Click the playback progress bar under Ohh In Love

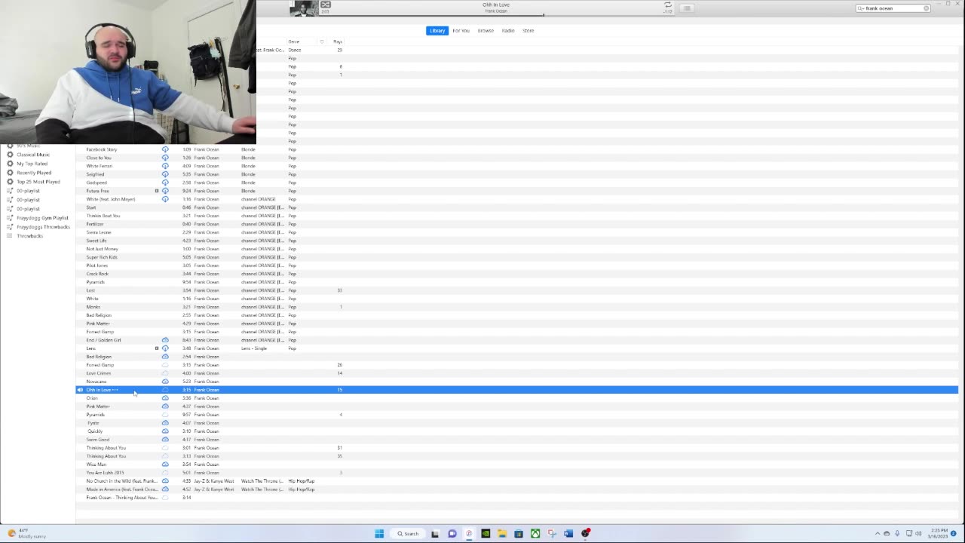tap(497, 15)
